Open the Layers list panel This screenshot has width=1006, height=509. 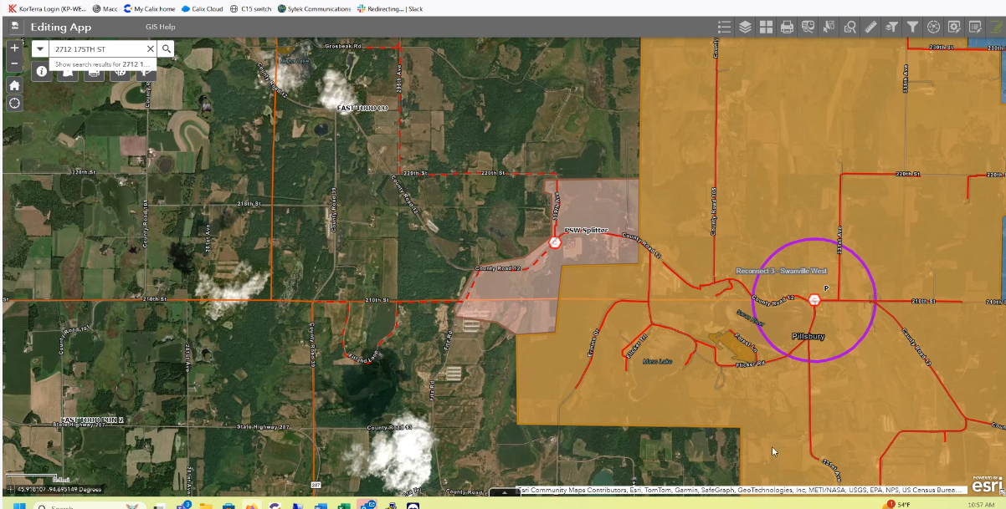click(x=745, y=27)
